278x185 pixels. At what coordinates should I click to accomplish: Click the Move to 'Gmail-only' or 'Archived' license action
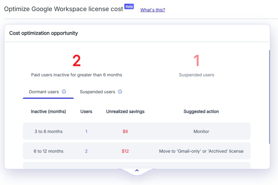click(201, 151)
